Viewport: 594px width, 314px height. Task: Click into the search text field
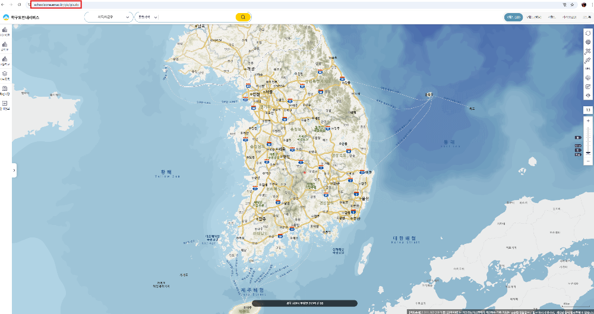coord(195,17)
